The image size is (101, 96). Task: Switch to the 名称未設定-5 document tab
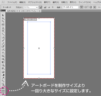tap(22, 11)
